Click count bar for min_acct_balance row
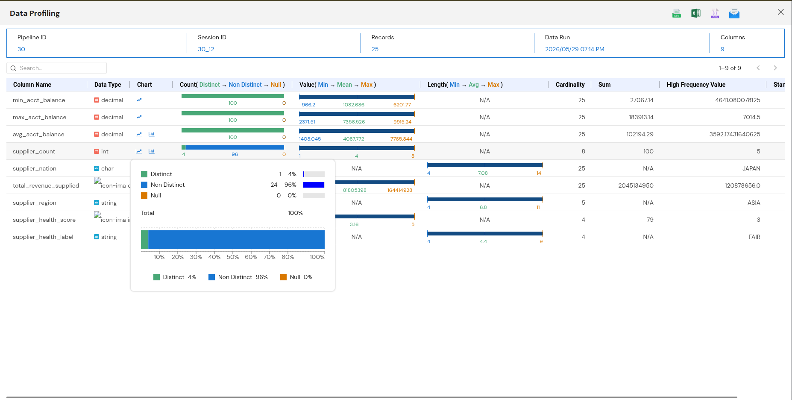The width and height of the screenshot is (792, 400). (x=233, y=96)
